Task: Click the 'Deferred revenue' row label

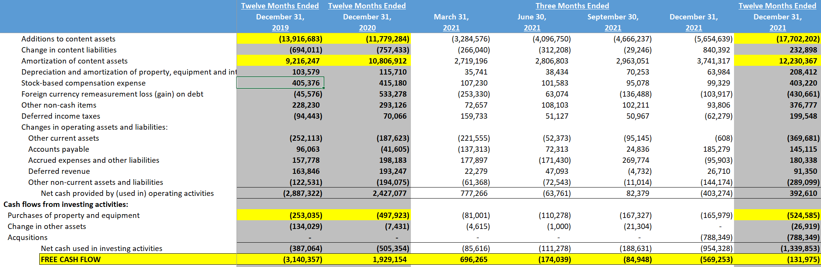Action: coord(59,171)
